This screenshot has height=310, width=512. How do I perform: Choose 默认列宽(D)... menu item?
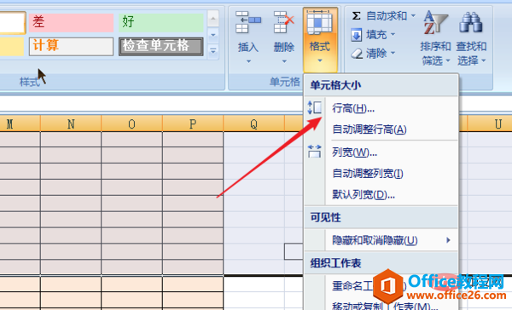381,195
